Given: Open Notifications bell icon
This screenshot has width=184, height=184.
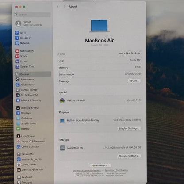Looking at the screenshot, I should tap(17, 51).
